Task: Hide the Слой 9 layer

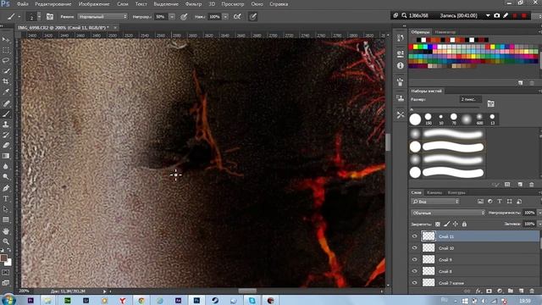Action: click(x=414, y=259)
